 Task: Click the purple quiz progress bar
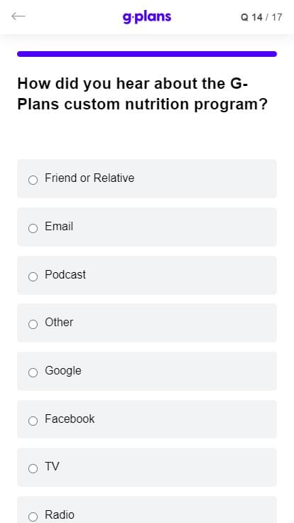[x=147, y=54]
